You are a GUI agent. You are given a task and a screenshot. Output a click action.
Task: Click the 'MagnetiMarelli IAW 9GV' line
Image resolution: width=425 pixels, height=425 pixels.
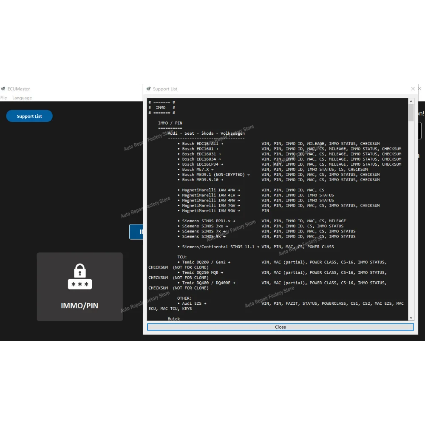tap(224, 211)
